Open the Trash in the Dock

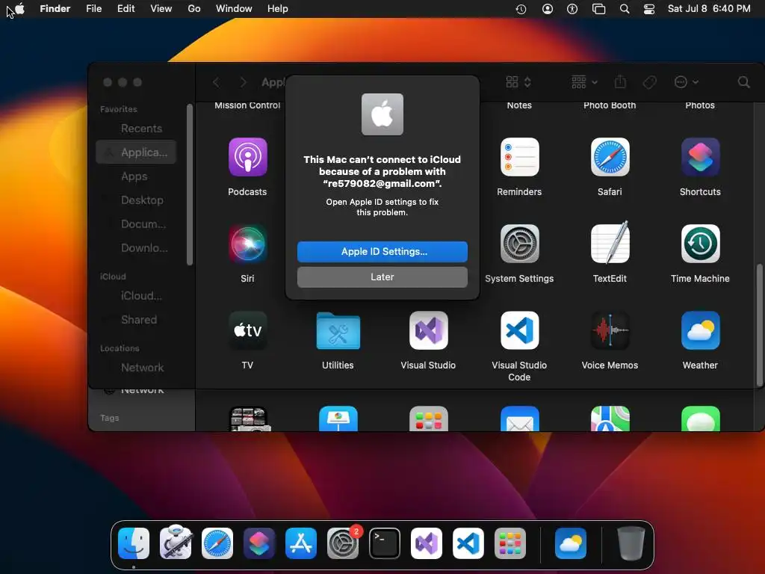pyautogui.click(x=631, y=543)
